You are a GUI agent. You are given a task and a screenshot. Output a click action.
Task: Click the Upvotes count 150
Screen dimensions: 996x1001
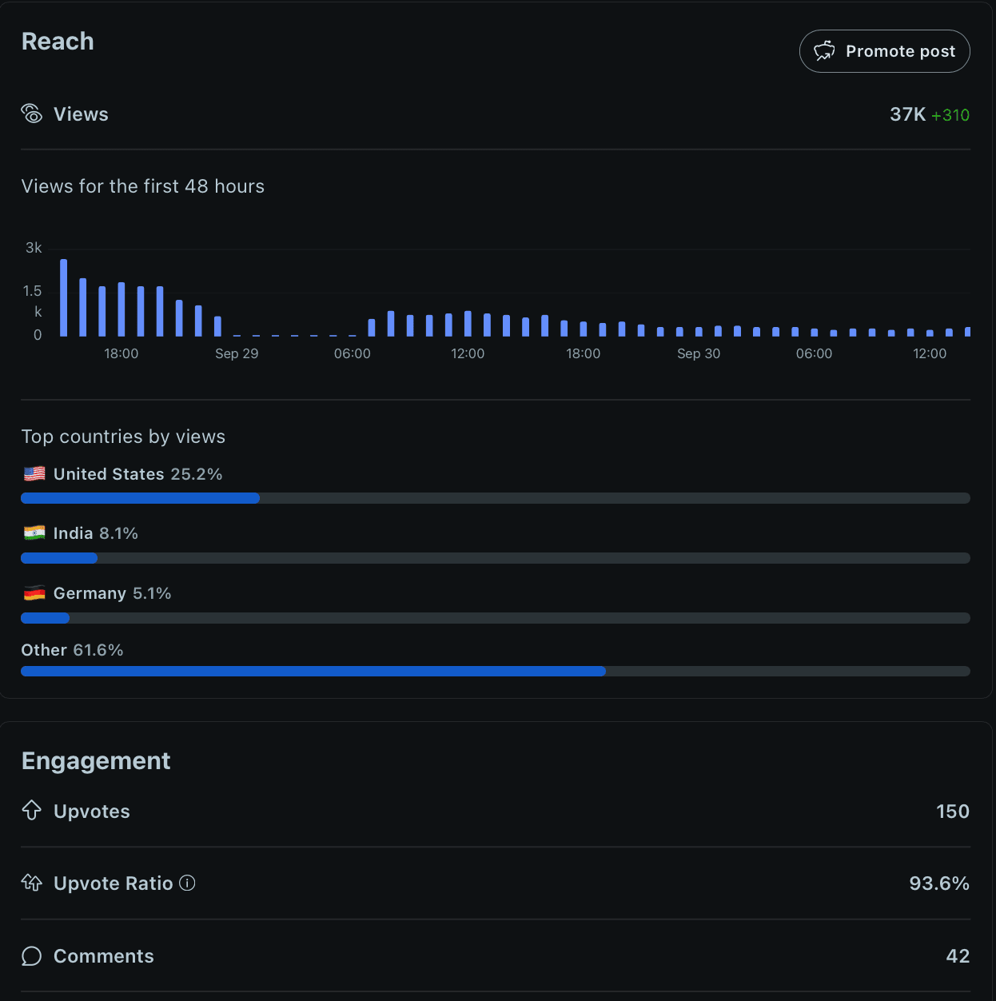(952, 812)
